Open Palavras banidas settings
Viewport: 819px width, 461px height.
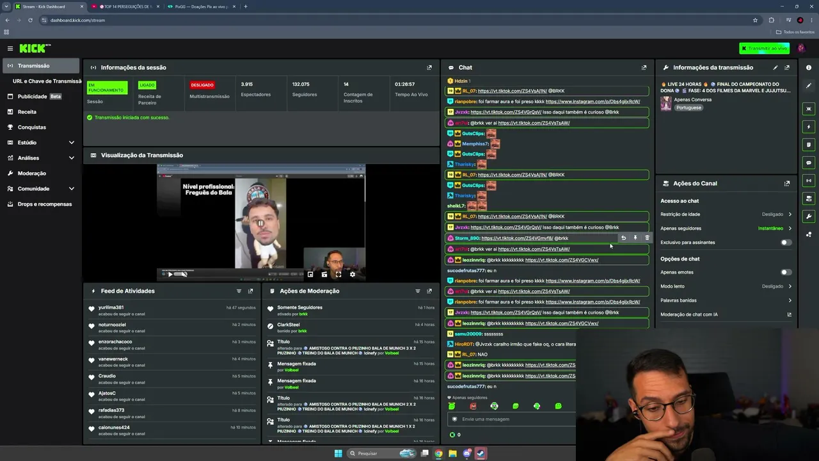(726, 300)
